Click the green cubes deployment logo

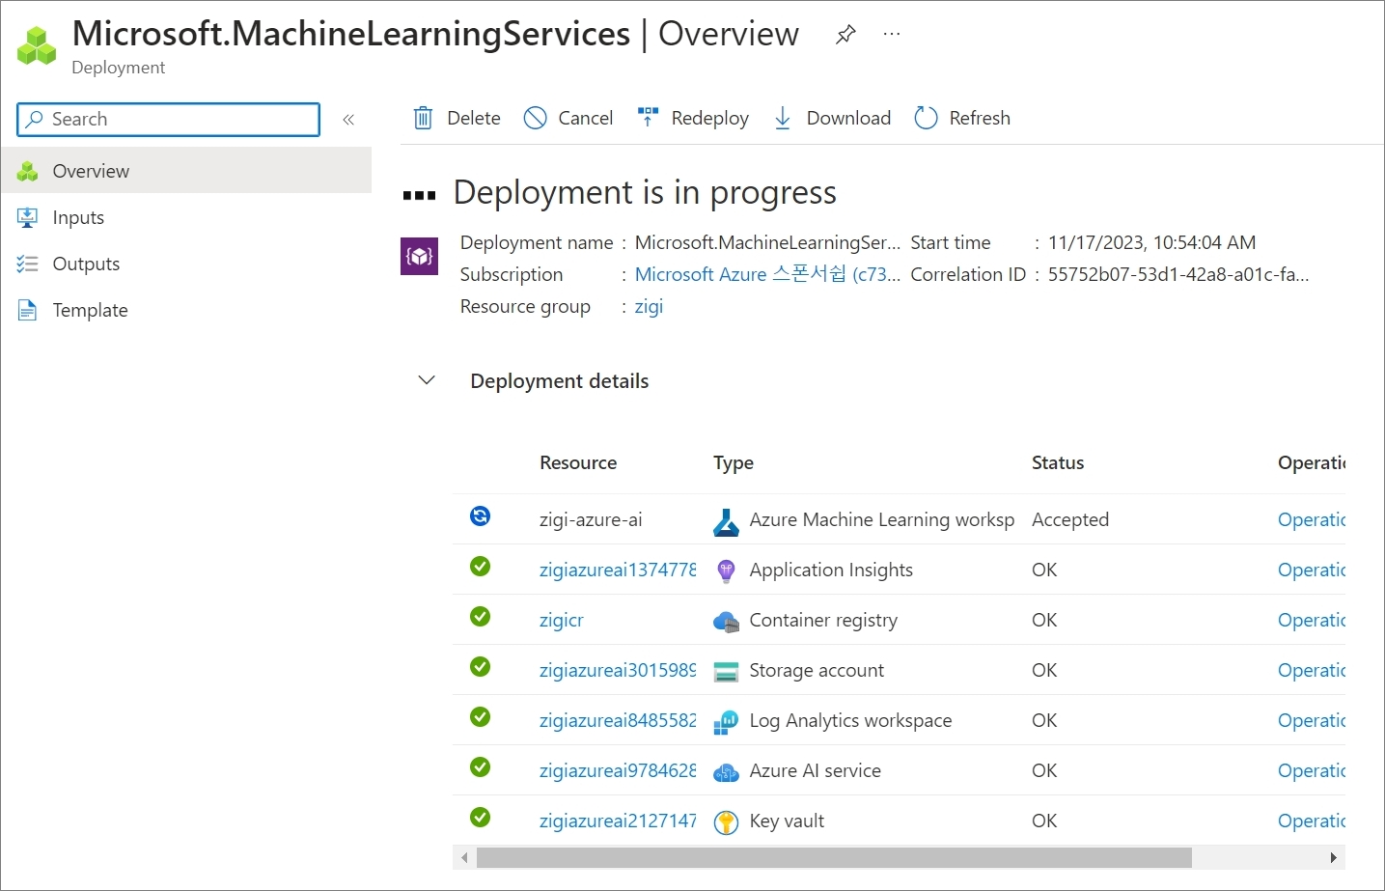[x=37, y=45]
